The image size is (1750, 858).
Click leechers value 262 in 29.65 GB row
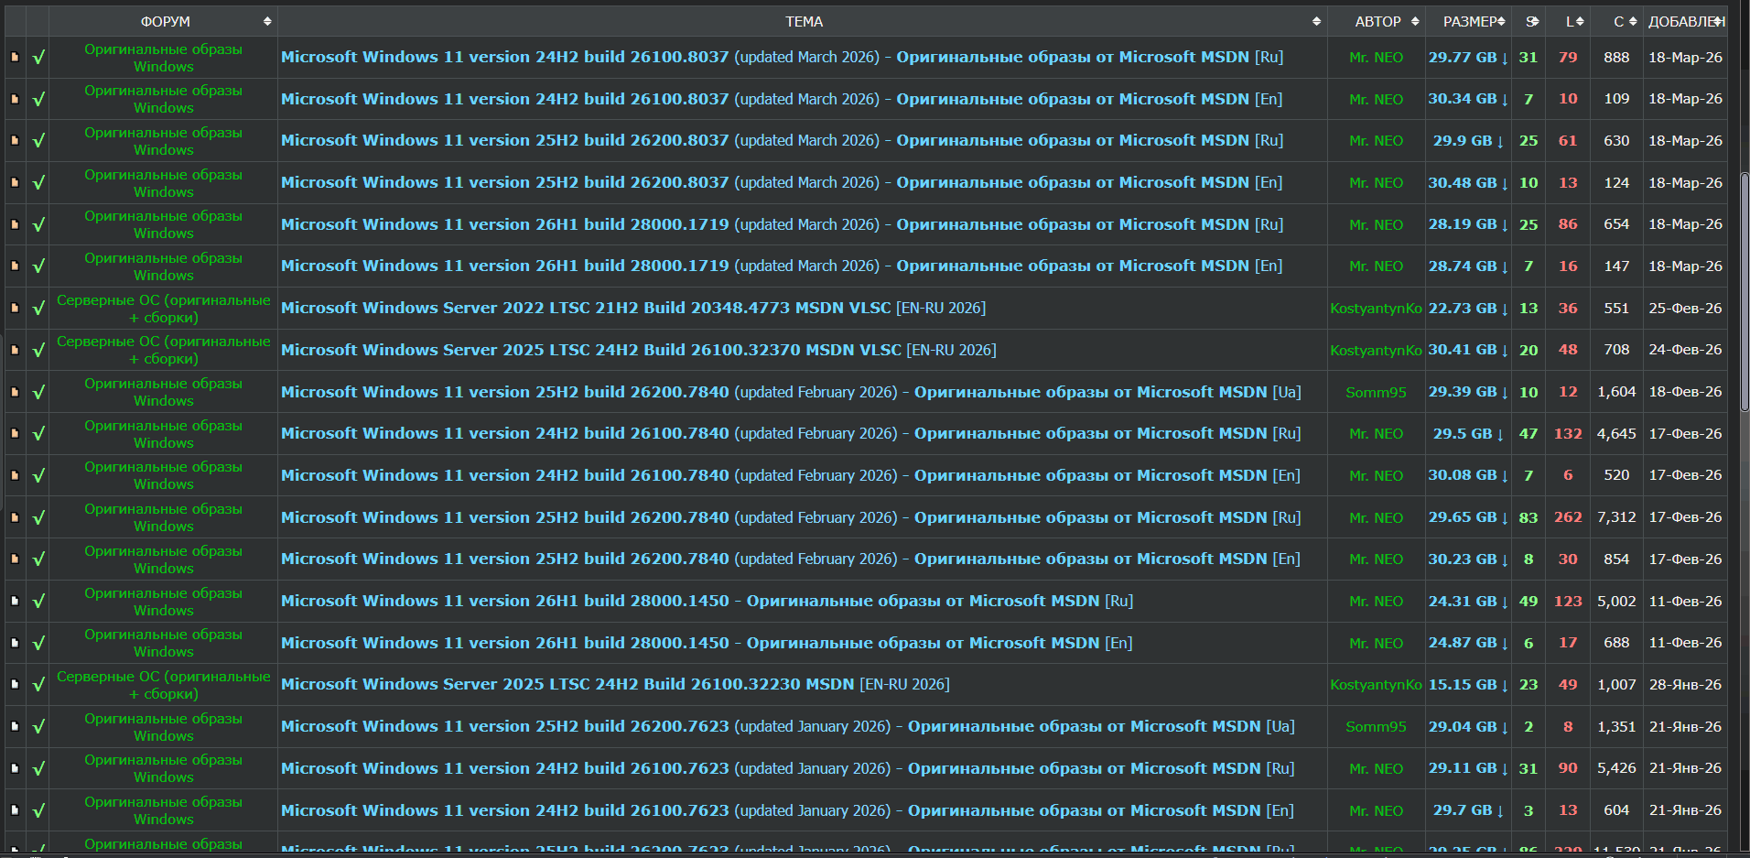(1568, 517)
